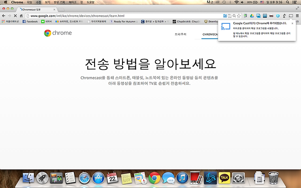Stop loading the page with the X button

15,16
